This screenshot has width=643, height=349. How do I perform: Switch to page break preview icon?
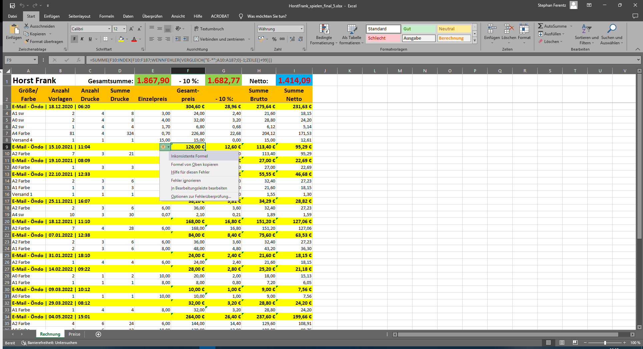pos(575,343)
